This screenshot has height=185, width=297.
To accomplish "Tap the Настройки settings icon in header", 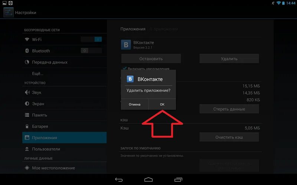I will tap(9, 13).
